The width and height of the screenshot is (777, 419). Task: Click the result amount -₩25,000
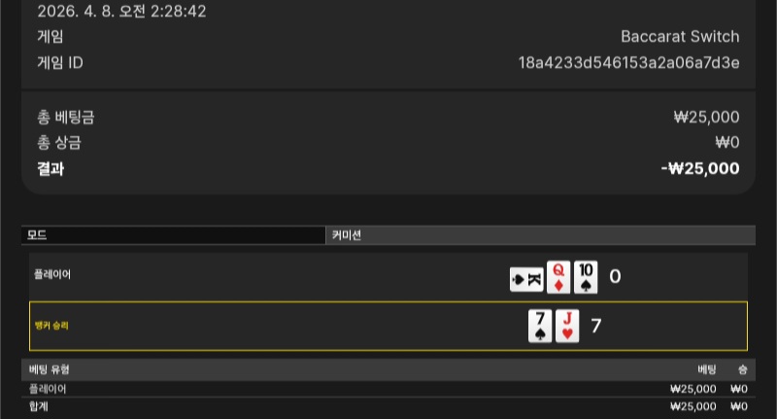[700, 168]
